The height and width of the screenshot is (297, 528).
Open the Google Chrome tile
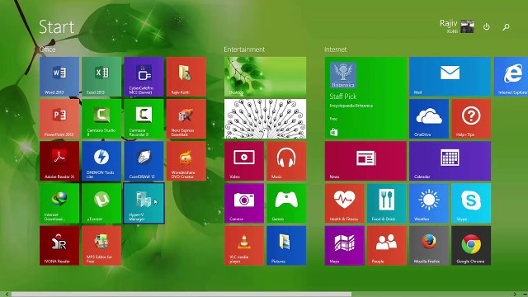click(471, 246)
